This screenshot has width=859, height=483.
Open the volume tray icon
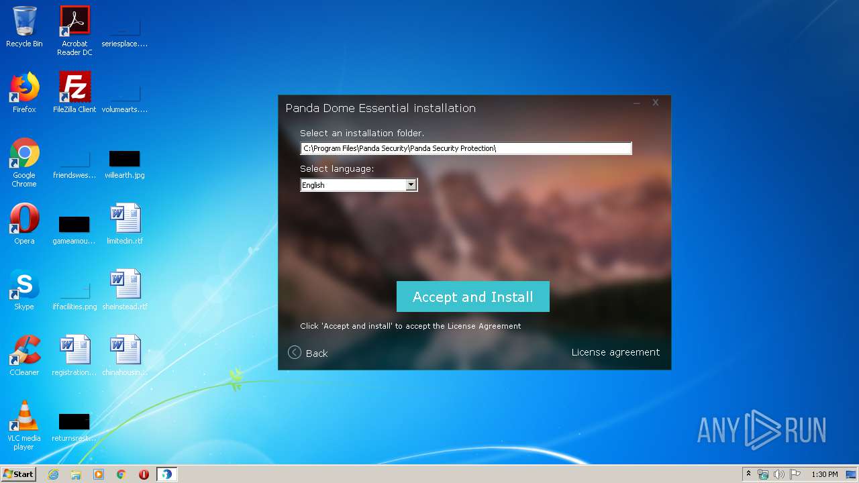pyautogui.click(x=779, y=474)
